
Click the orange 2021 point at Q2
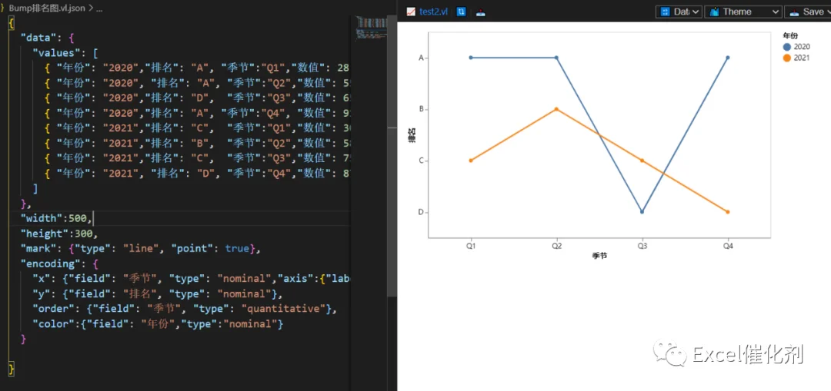(x=556, y=109)
